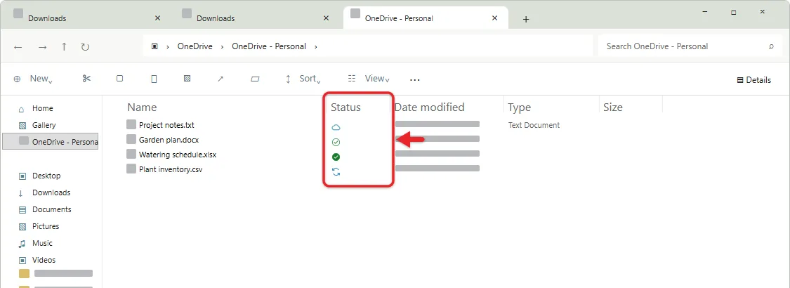Toggle the Details pane button
The width and height of the screenshot is (790, 288).
tap(753, 79)
